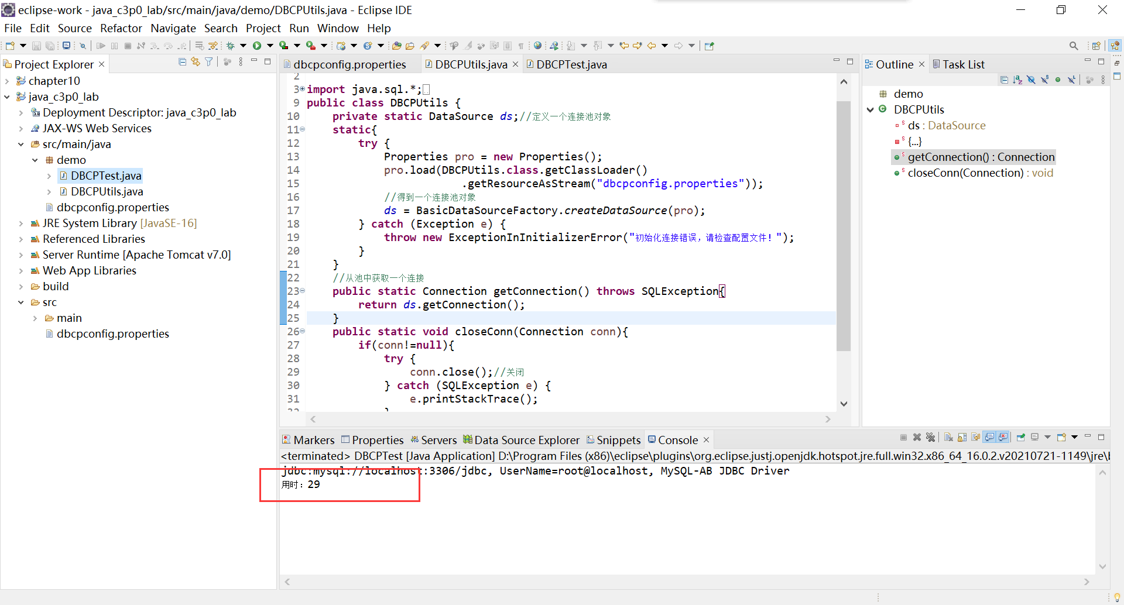Click the search magnifier icon near top right
This screenshot has height=605, width=1124.
pyautogui.click(x=1074, y=45)
